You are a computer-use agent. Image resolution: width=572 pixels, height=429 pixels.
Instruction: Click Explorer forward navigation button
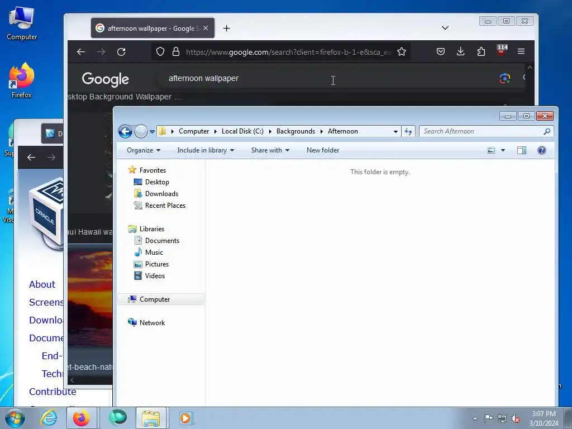(x=141, y=131)
